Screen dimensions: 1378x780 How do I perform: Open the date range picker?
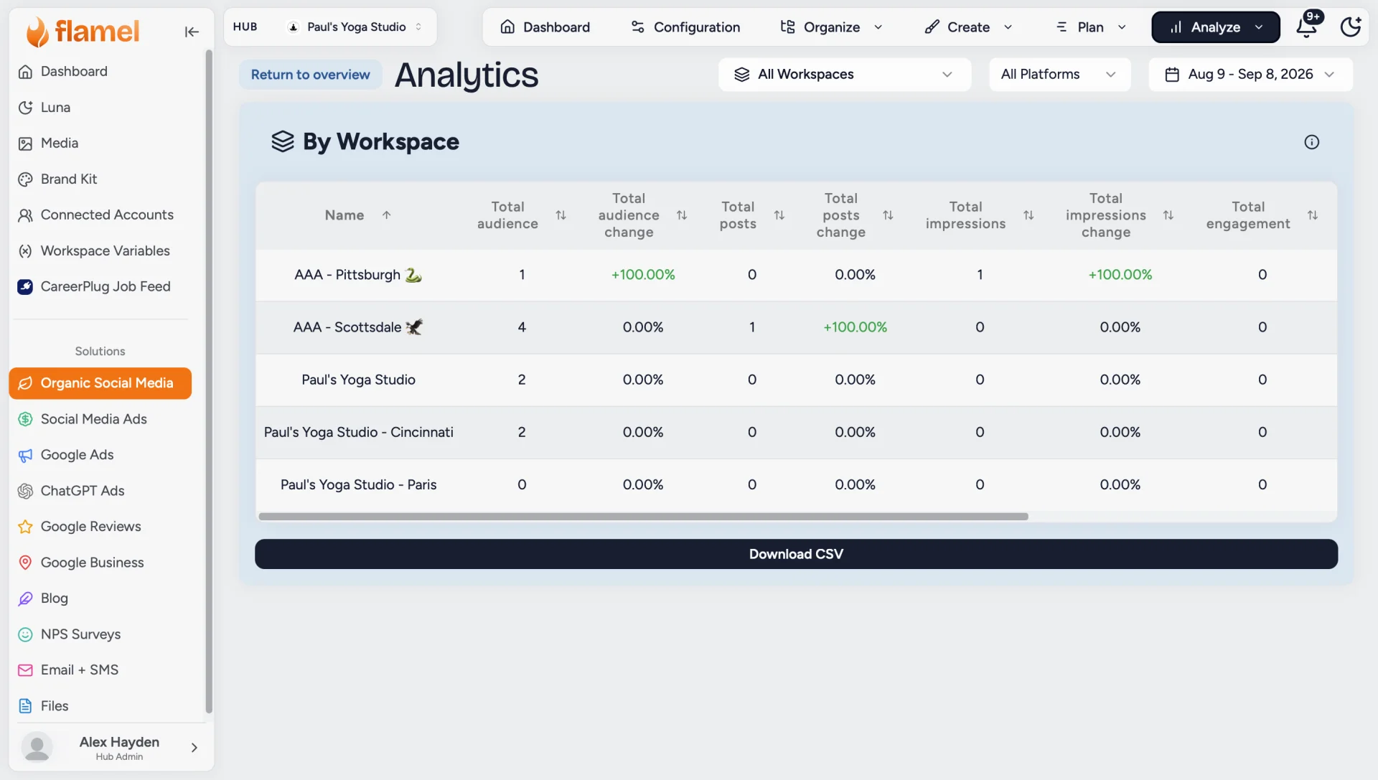pyautogui.click(x=1250, y=75)
